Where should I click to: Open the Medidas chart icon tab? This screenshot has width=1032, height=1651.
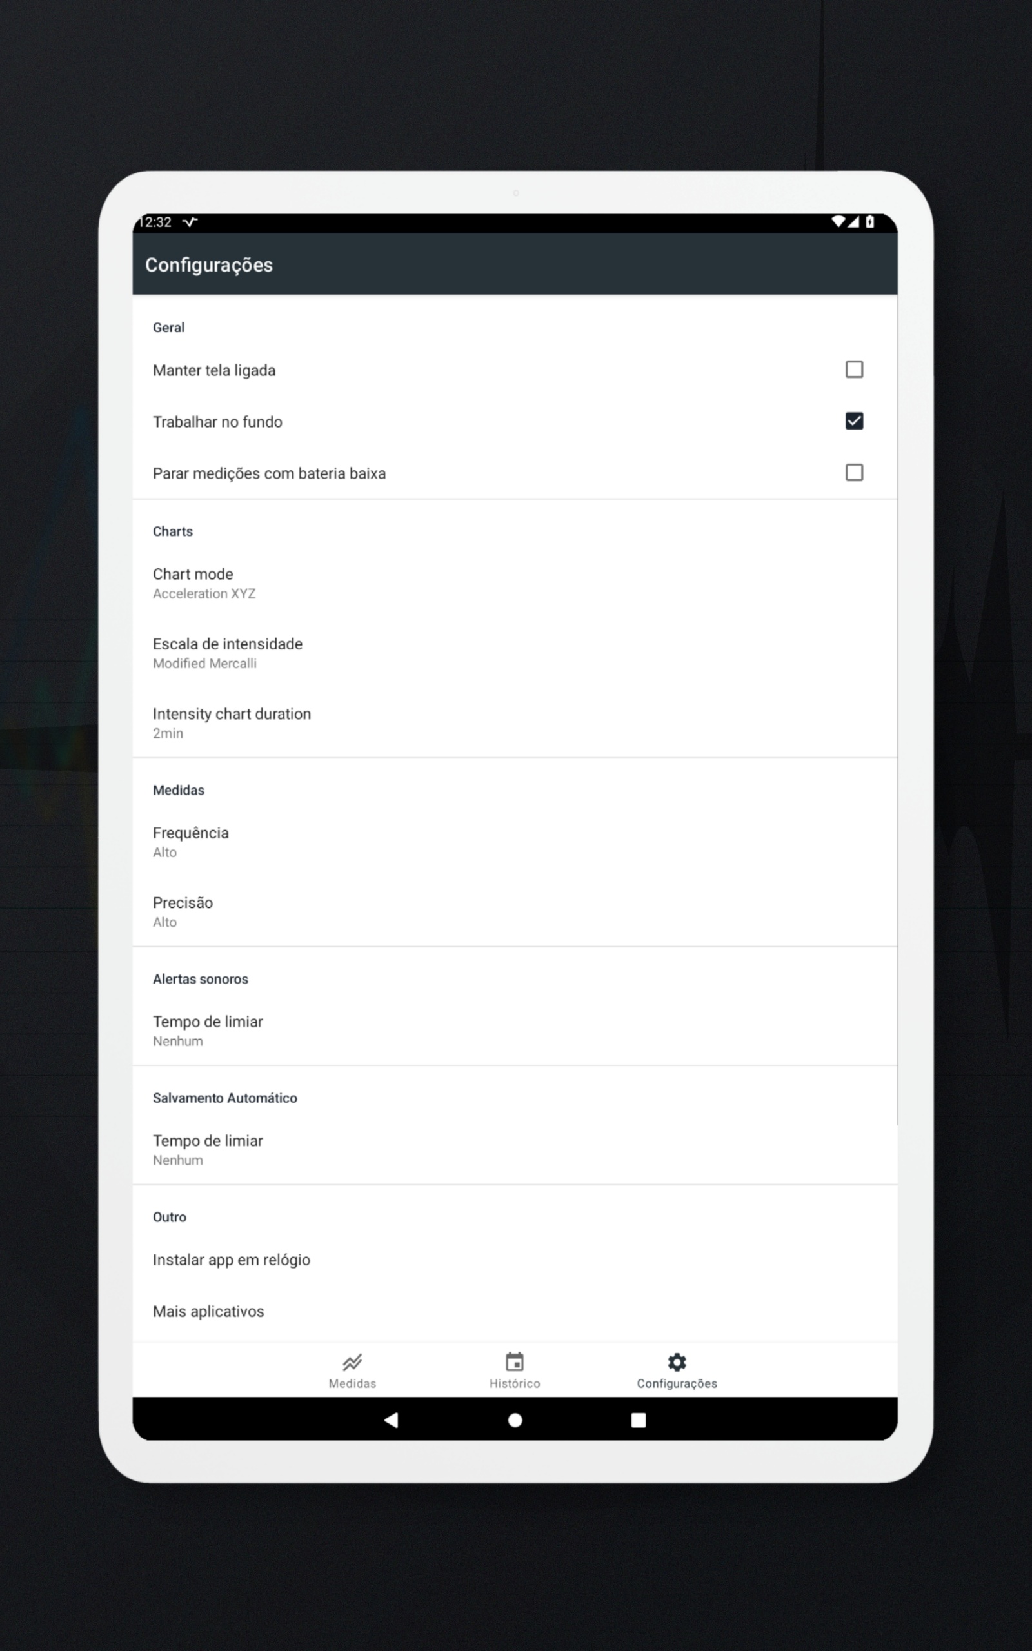tap(352, 1363)
